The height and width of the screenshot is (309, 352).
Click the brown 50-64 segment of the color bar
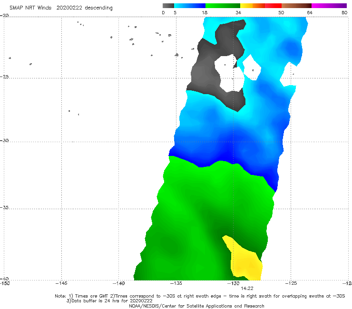[296, 6]
